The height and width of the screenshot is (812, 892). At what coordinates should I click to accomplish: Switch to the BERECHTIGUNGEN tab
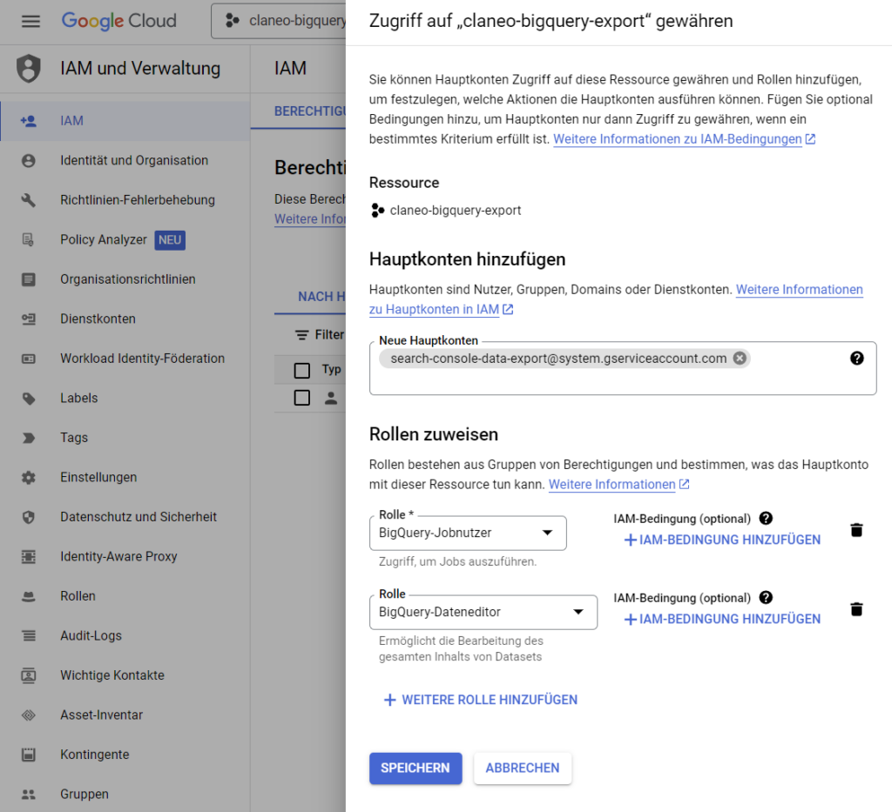(309, 111)
